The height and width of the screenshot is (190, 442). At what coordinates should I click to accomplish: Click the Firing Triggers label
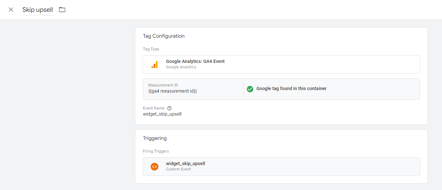click(156, 151)
